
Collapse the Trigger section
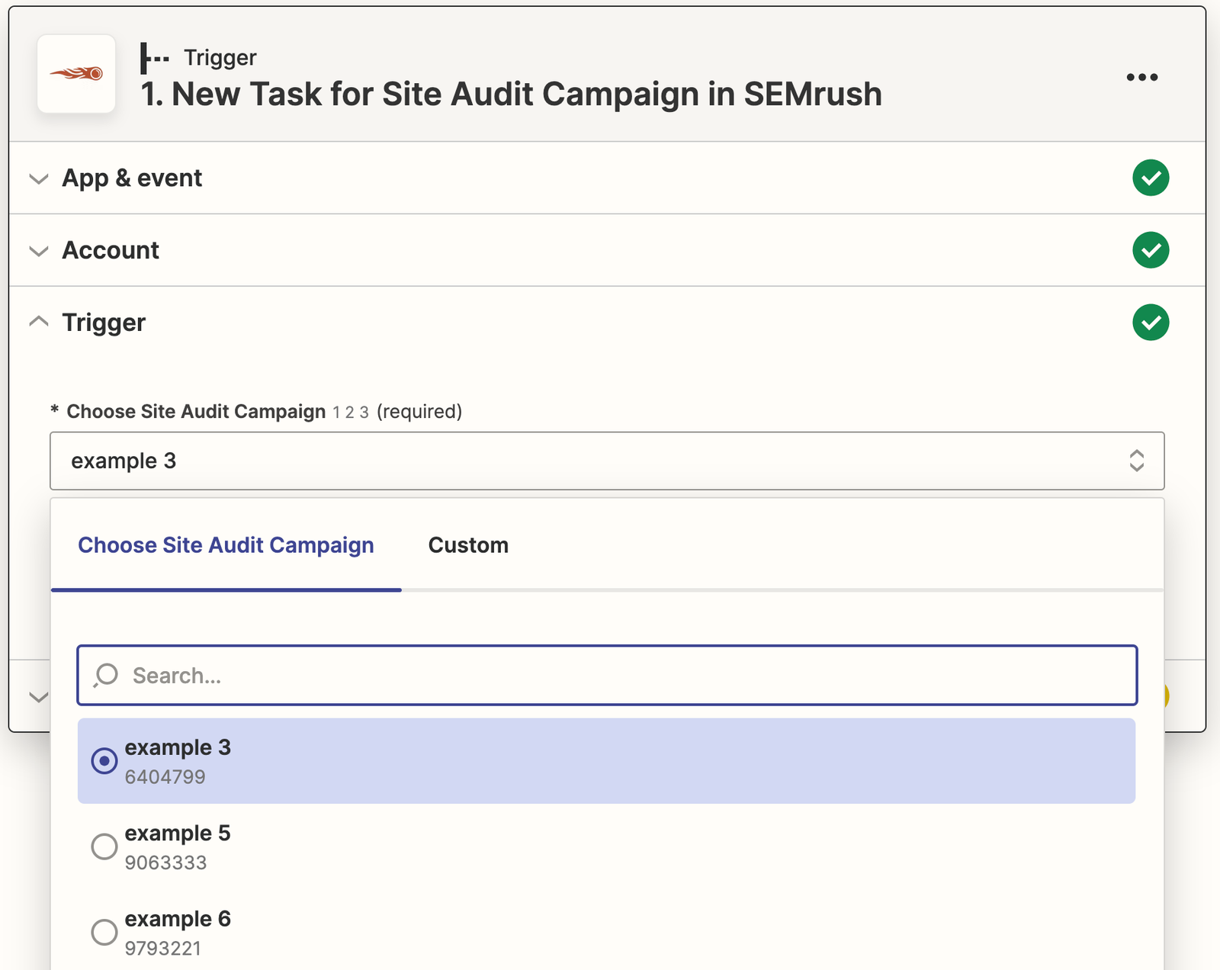[x=39, y=321]
